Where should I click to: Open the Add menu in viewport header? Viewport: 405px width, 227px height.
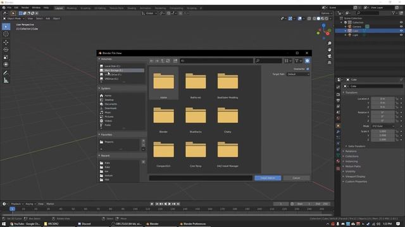pyautogui.click(x=48, y=18)
